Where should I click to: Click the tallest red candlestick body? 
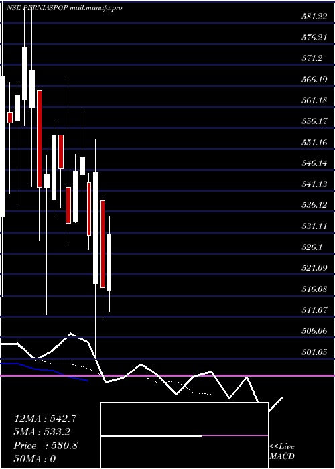point(40,139)
